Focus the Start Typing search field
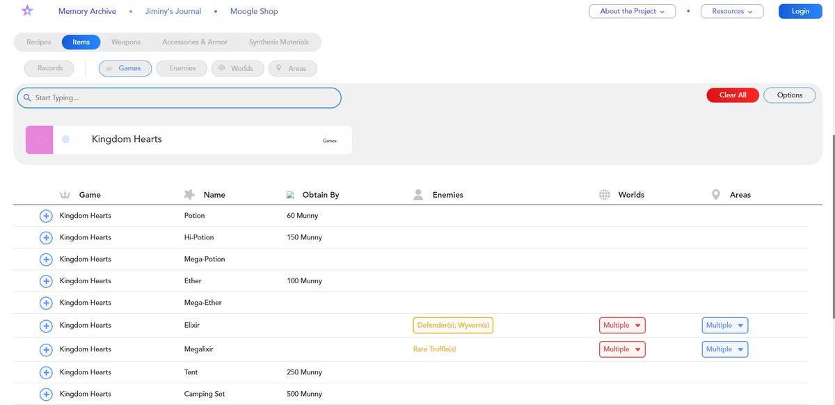The image size is (835, 405). coord(179,98)
